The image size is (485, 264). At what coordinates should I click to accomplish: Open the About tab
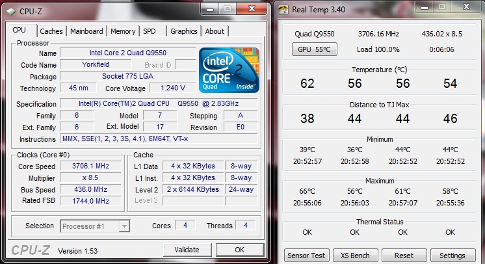pyautogui.click(x=215, y=31)
